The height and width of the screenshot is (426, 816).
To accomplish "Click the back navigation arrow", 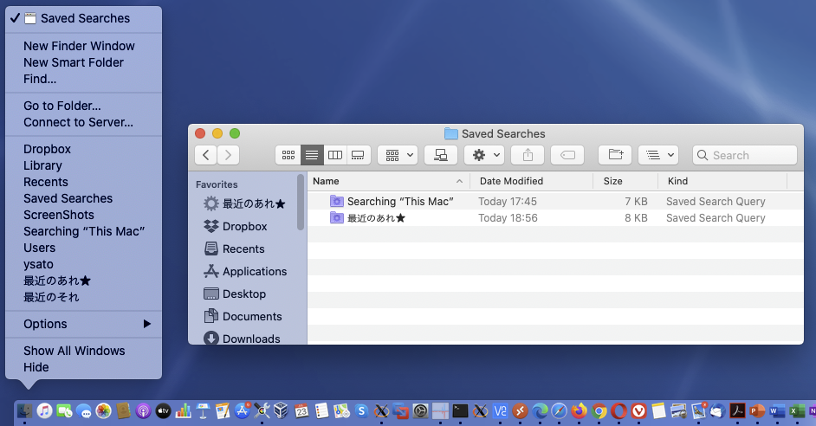I will (206, 155).
